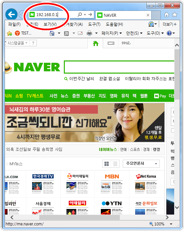The image size is (184, 231).
Task: Open the zoom level dropdown arrow
Action: (x=171, y=224)
